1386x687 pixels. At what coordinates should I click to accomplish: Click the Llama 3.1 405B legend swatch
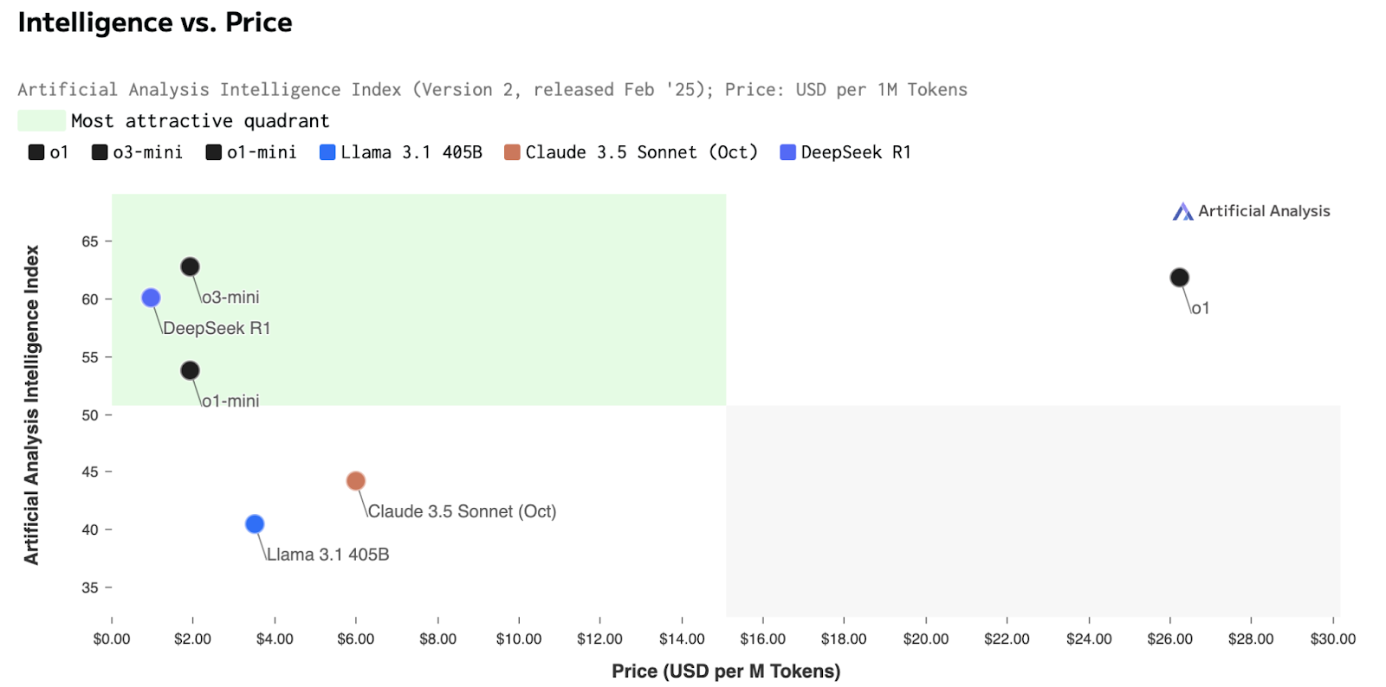tap(327, 152)
